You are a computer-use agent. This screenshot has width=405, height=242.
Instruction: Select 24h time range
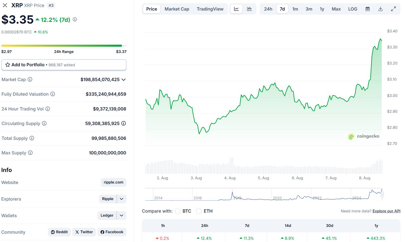point(268,9)
